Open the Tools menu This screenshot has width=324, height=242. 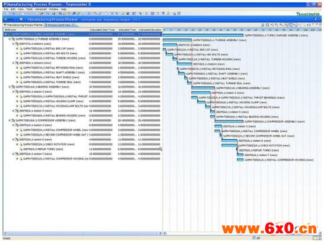pyautogui.click(x=29, y=9)
